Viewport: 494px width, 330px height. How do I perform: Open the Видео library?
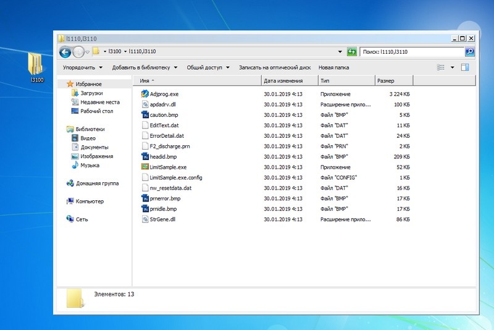[x=88, y=138]
